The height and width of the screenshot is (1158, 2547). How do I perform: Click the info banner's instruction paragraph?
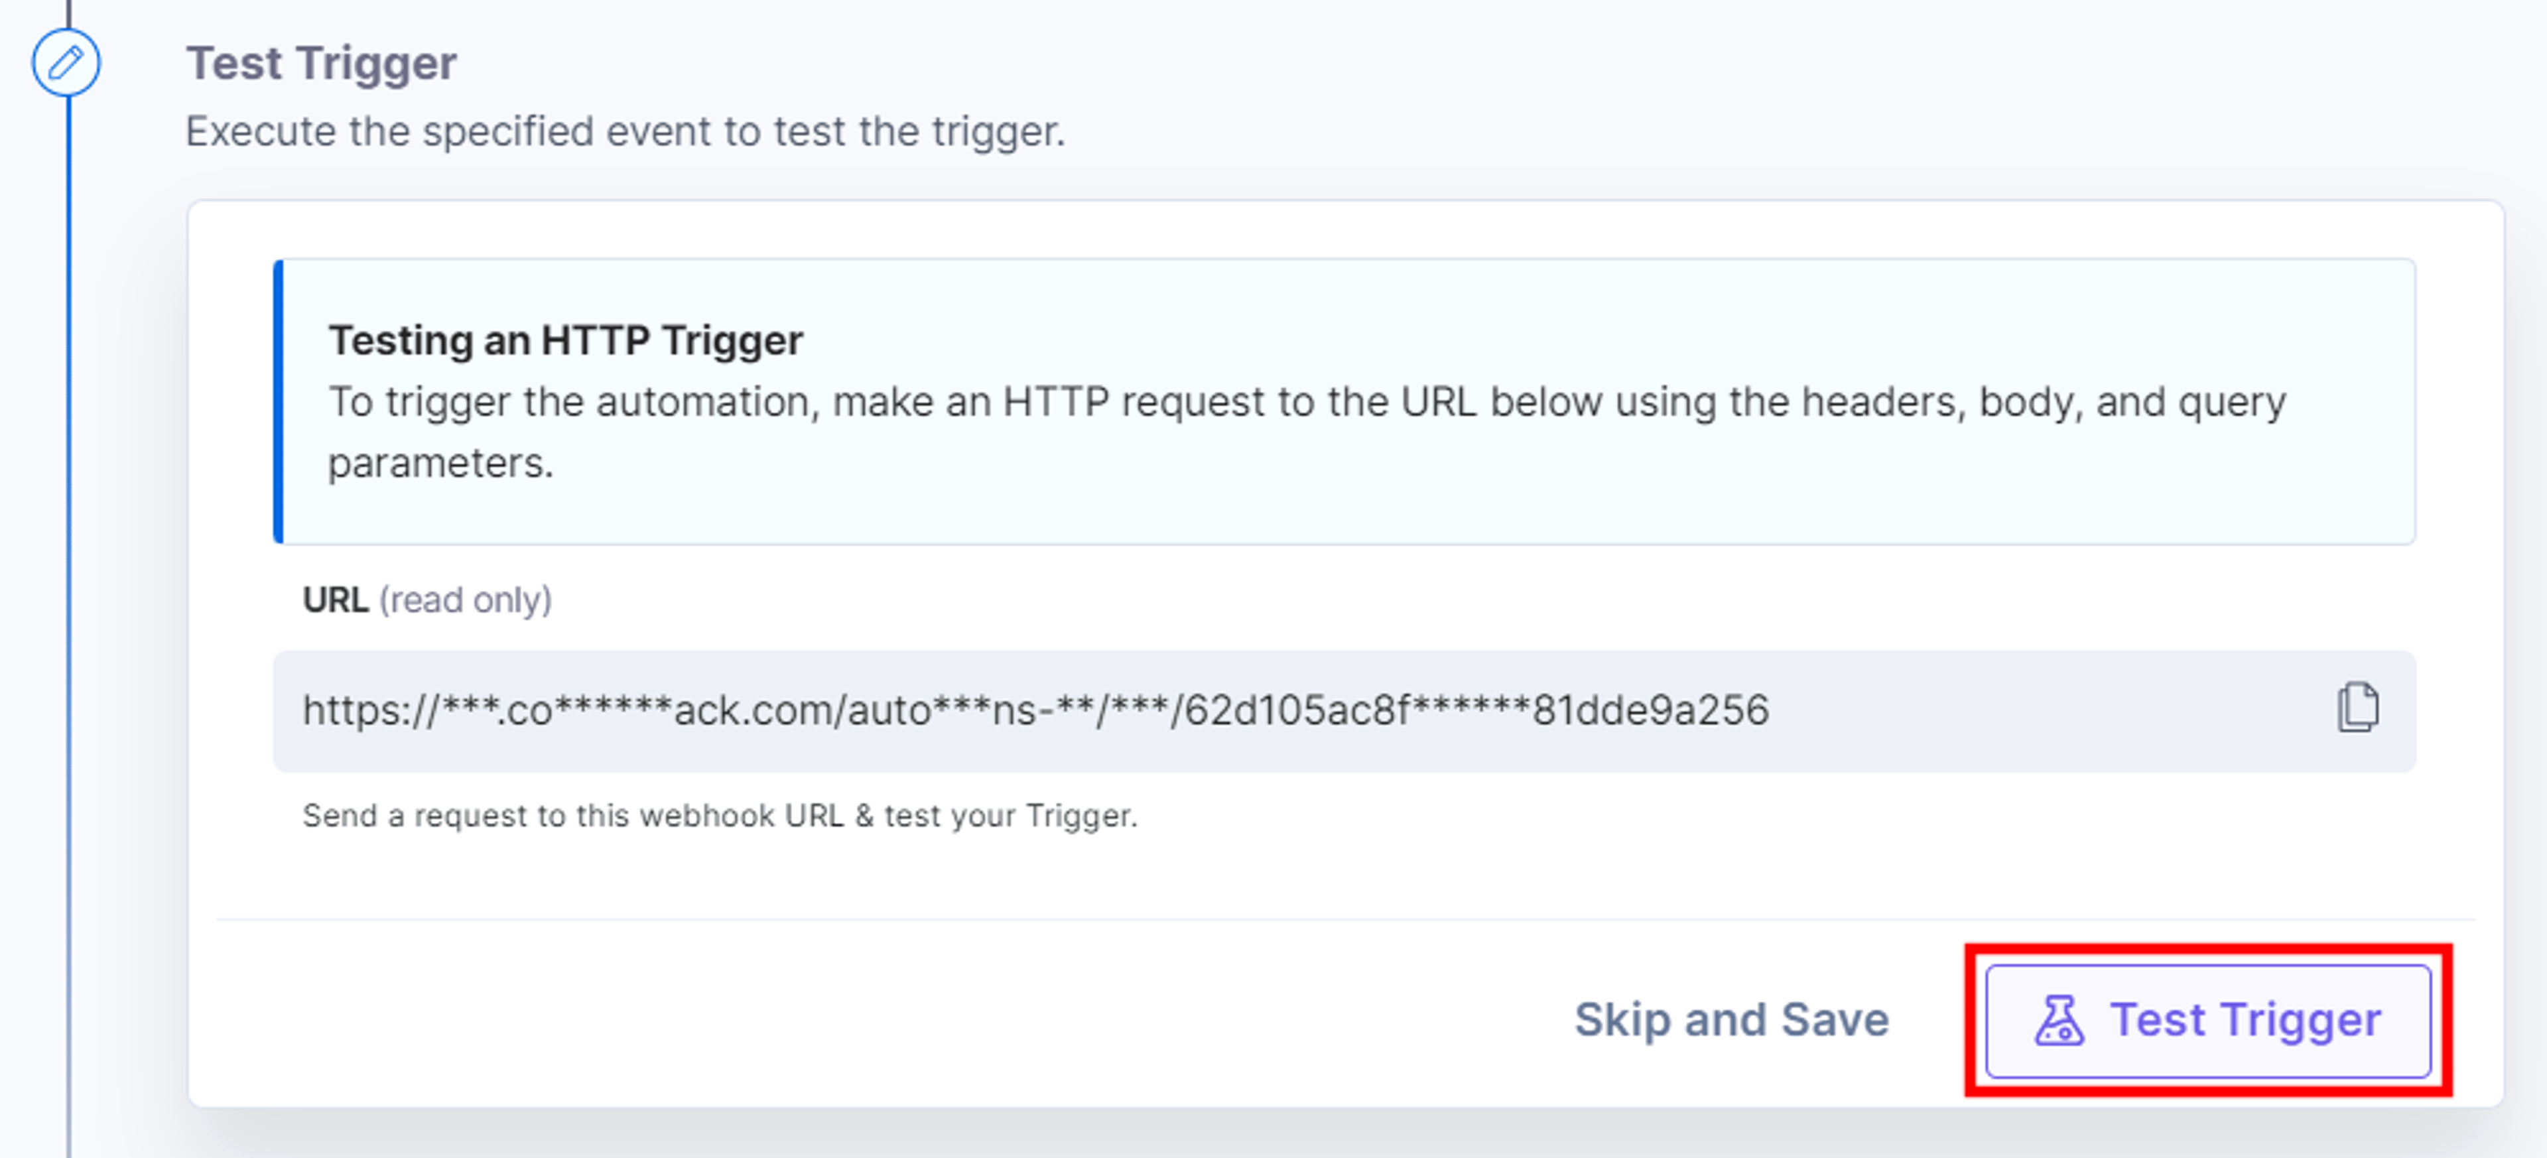[1307, 432]
